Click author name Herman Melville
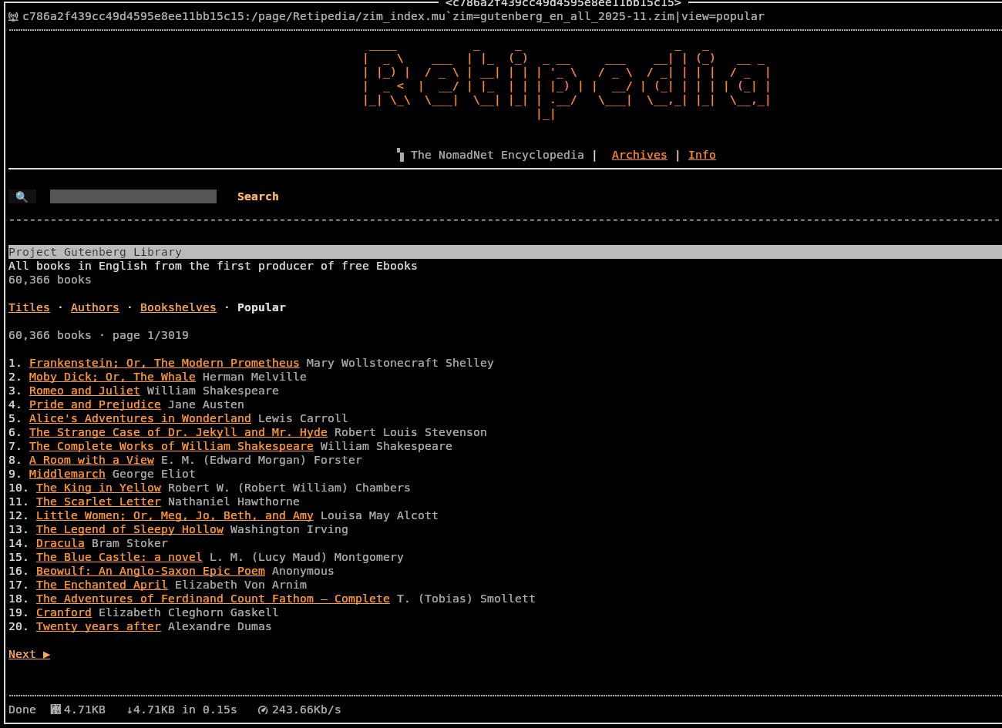The width and height of the screenshot is (1002, 728). (x=254, y=377)
